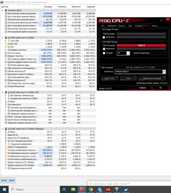Switch to the About tab
This screenshot has width=171, height=193.
(154, 26)
